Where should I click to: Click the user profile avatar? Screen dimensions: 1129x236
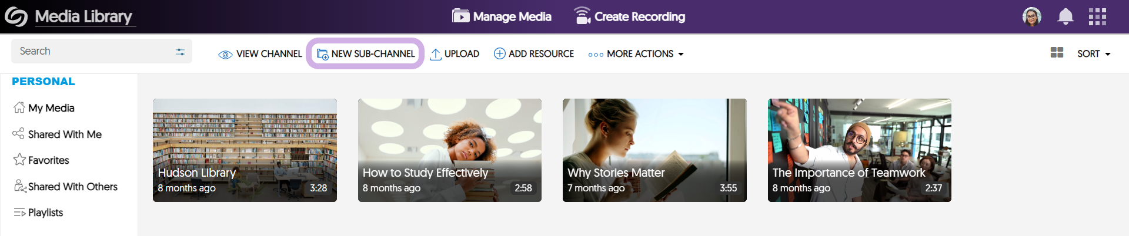1032,16
